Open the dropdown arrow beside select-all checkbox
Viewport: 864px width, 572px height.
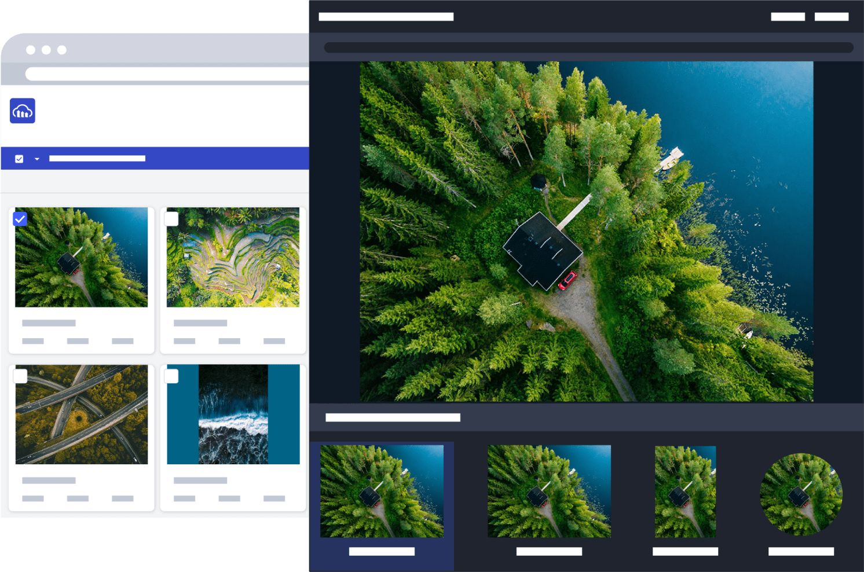pyautogui.click(x=37, y=159)
